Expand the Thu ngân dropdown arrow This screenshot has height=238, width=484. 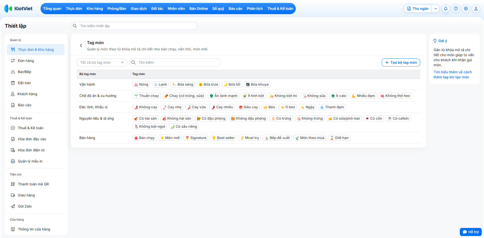(x=436, y=9)
